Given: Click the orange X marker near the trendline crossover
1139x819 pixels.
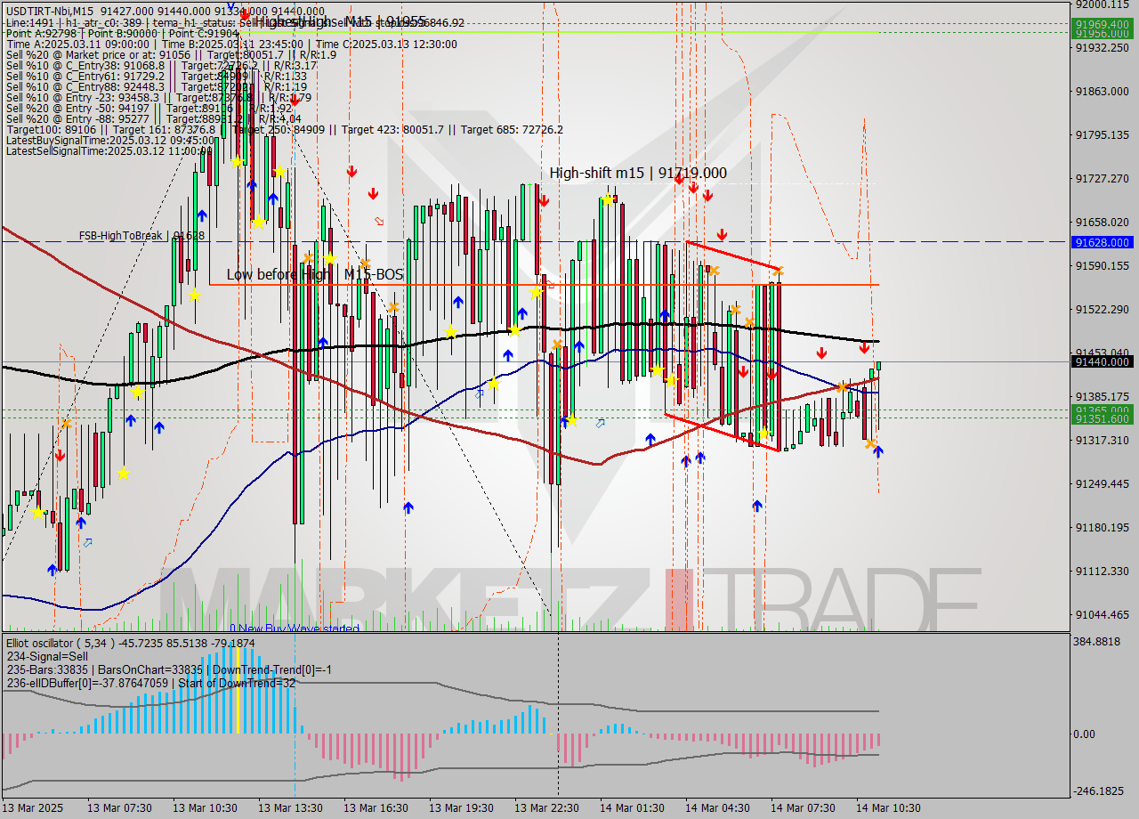Looking at the screenshot, I should pyautogui.click(x=843, y=387).
